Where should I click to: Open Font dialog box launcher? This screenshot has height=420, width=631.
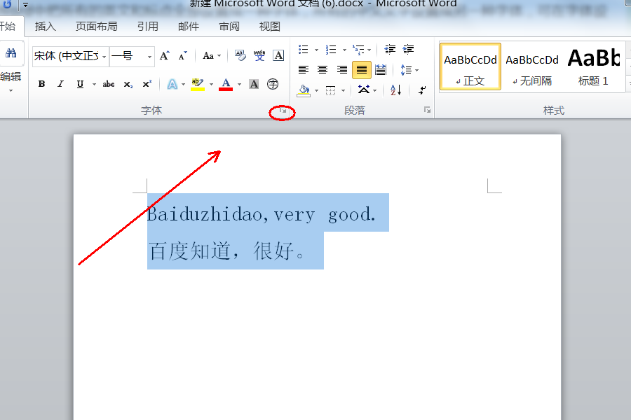pos(283,110)
